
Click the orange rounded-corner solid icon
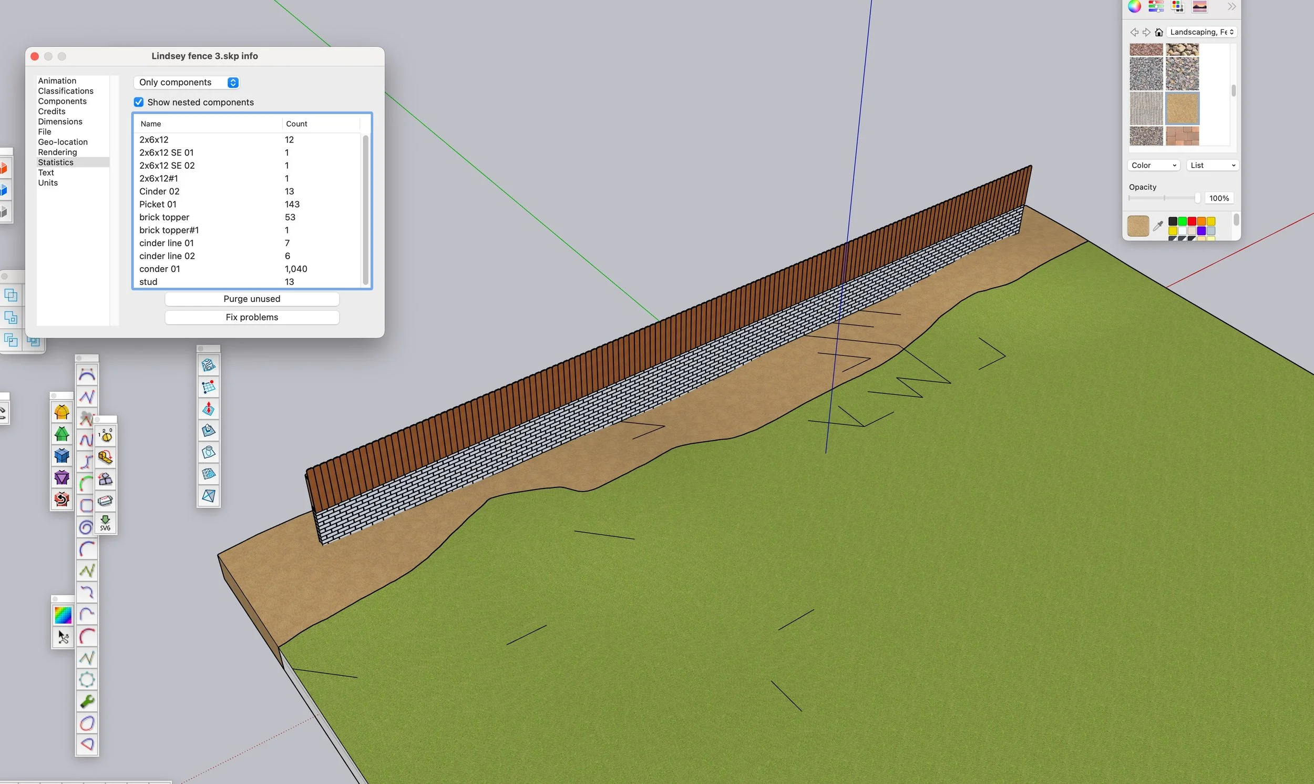click(x=62, y=412)
